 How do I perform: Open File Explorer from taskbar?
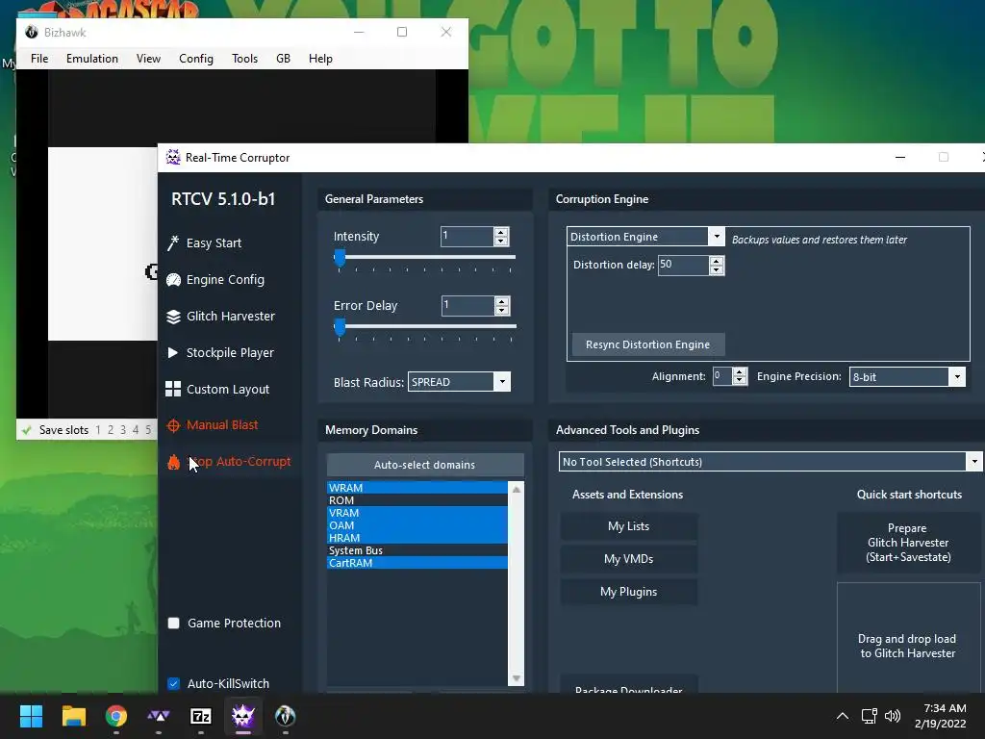(x=73, y=716)
